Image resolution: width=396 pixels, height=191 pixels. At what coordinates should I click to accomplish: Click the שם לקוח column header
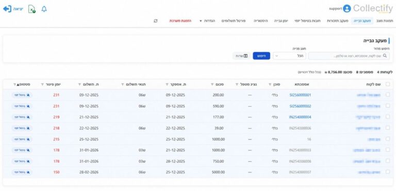[x=373, y=84]
